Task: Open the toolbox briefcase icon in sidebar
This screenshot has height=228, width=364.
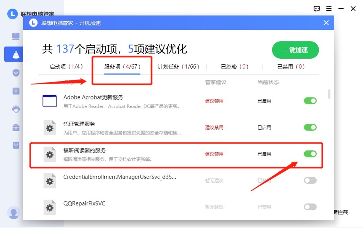Action: point(16,128)
